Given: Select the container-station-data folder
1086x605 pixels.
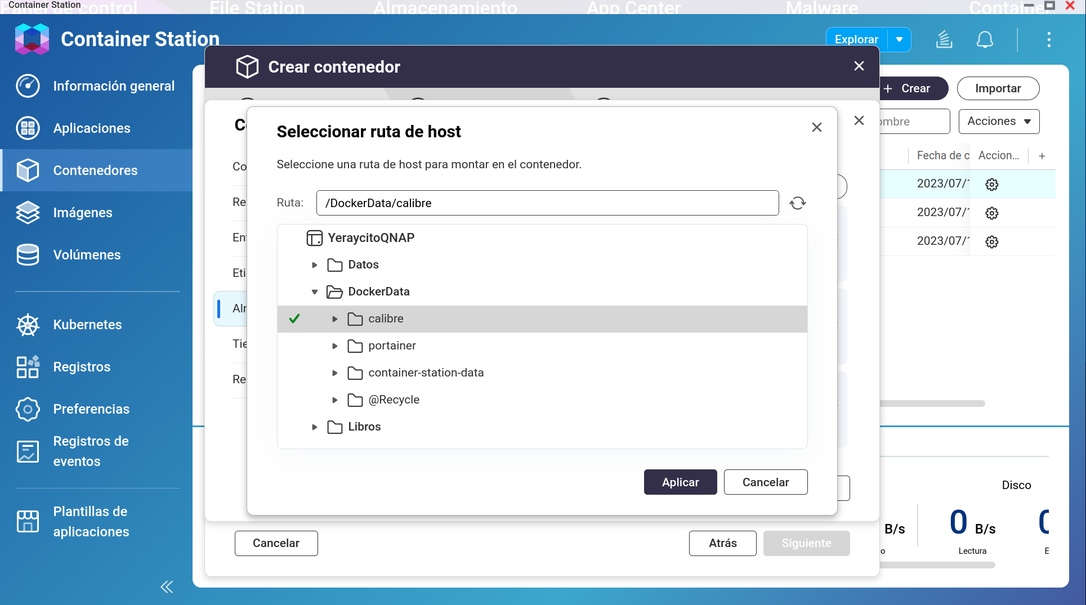Looking at the screenshot, I should 426,373.
